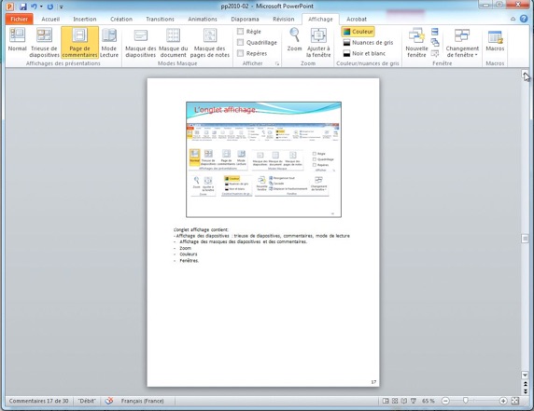Open a Nouvelle fenêtre

click(416, 42)
